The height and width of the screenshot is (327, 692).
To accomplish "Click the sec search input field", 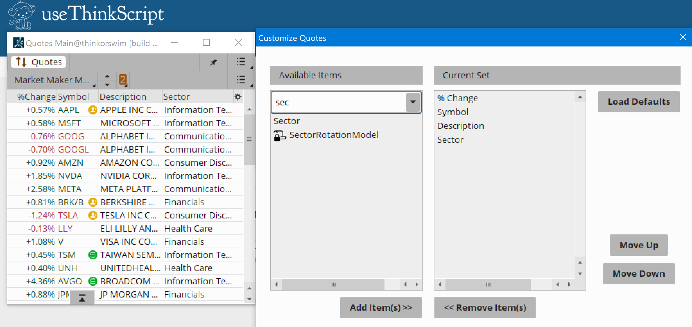I will pyautogui.click(x=339, y=102).
